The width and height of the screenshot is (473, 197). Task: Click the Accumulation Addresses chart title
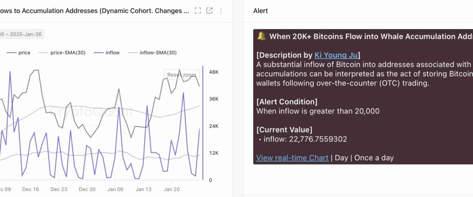[95, 11]
